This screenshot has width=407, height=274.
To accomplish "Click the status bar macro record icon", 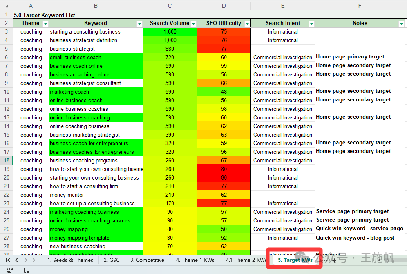I will [x=10, y=270].
